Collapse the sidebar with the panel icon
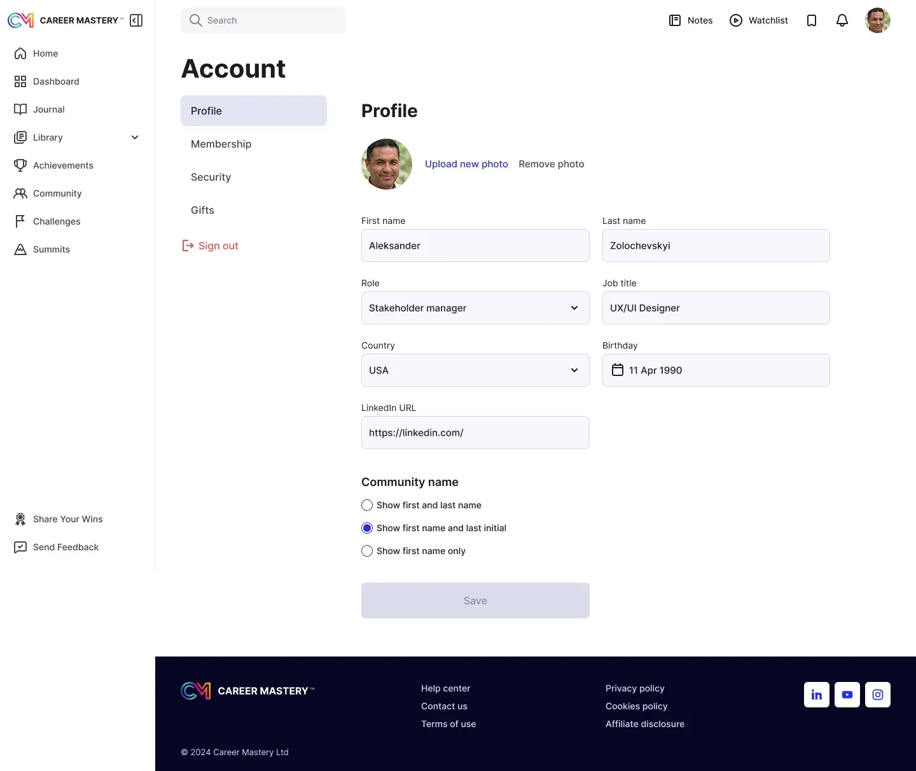The image size is (916, 771). click(x=136, y=20)
